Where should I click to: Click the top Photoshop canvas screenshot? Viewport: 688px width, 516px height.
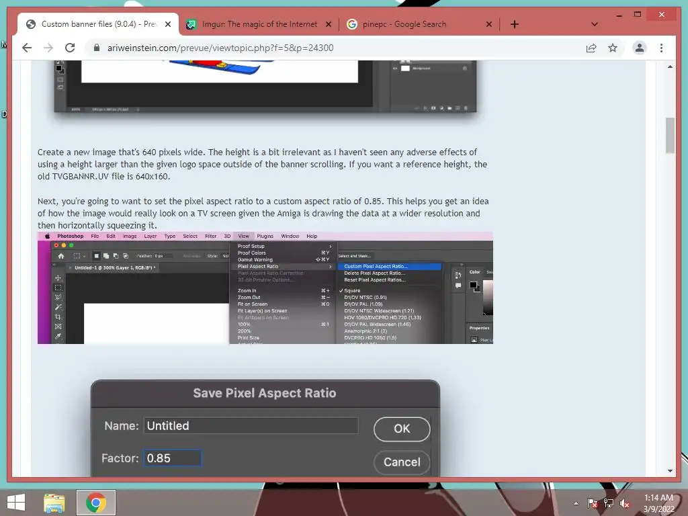265,87
